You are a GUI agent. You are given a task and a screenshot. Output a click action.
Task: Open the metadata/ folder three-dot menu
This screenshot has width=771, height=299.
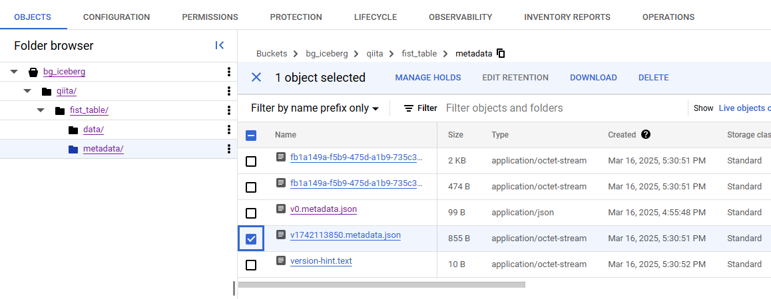pos(229,149)
